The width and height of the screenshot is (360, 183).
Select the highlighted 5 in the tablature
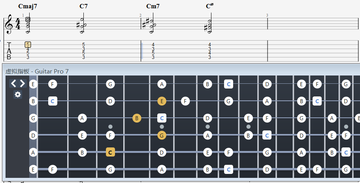pyautogui.click(x=28, y=45)
